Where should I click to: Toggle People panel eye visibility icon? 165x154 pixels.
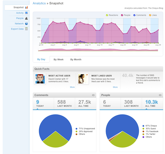(160, 95)
